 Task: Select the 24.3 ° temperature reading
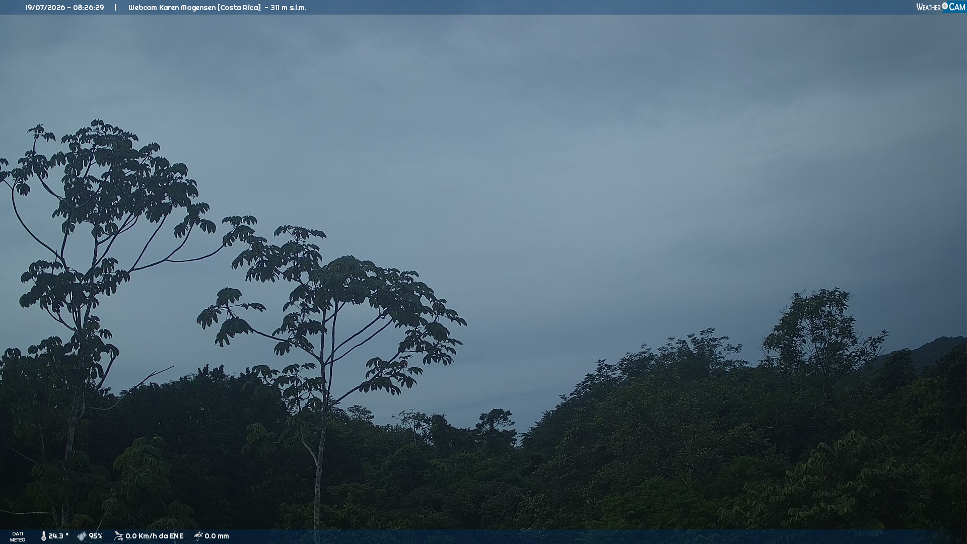[58, 536]
